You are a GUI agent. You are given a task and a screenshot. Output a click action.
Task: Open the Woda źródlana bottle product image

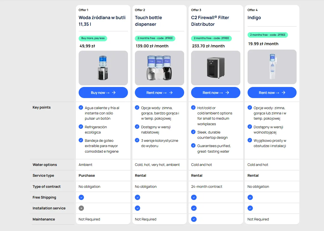103,68
